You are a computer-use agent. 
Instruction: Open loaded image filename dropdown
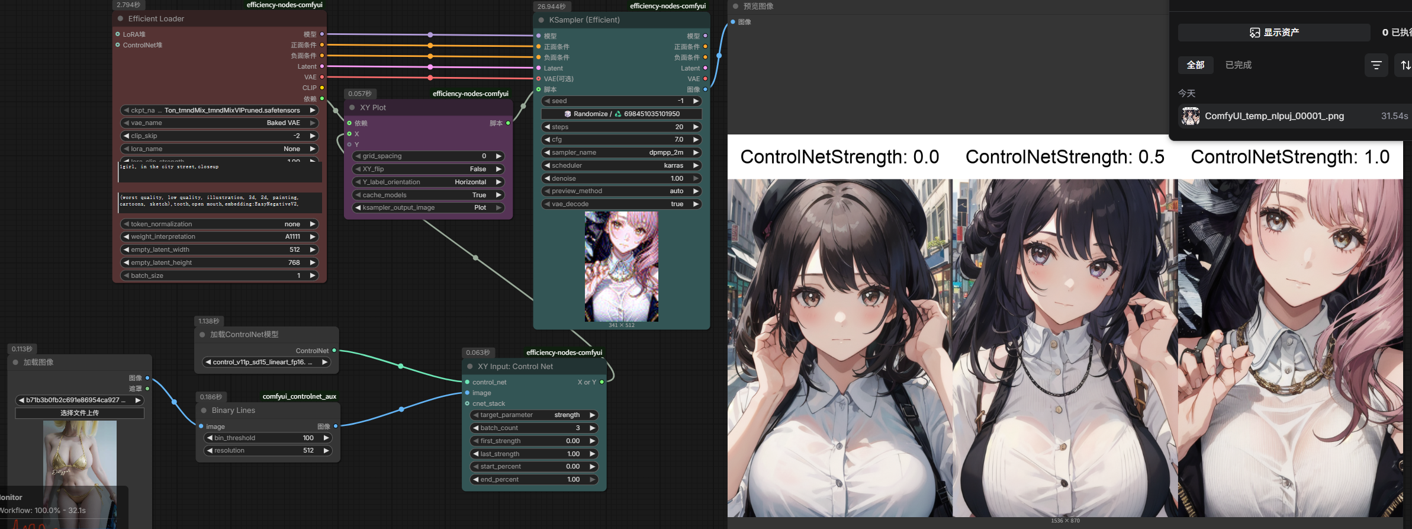coord(79,400)
